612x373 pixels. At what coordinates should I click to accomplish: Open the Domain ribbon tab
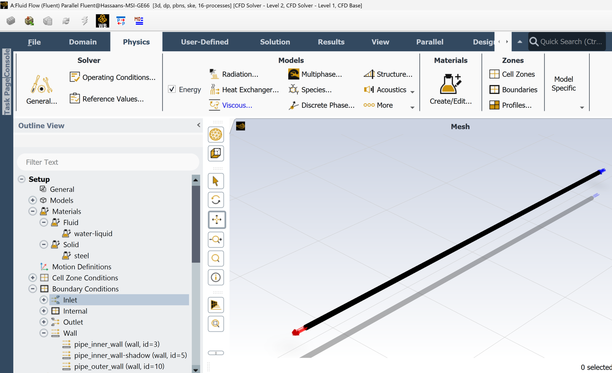pyautogui.click(x=83, y=42)
